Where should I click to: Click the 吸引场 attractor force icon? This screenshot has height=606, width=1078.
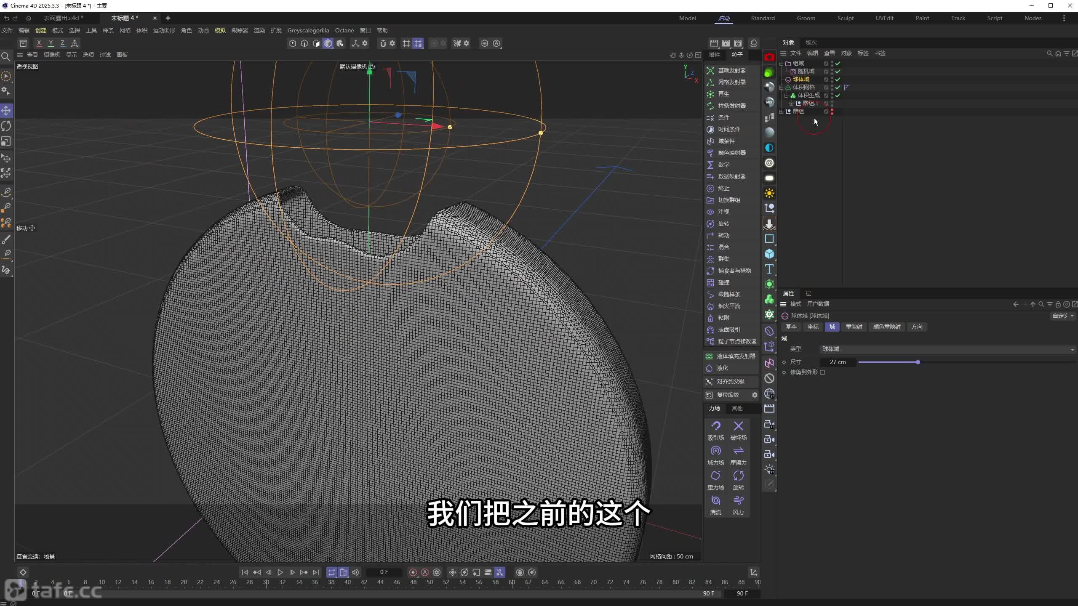tap(715, 426)
